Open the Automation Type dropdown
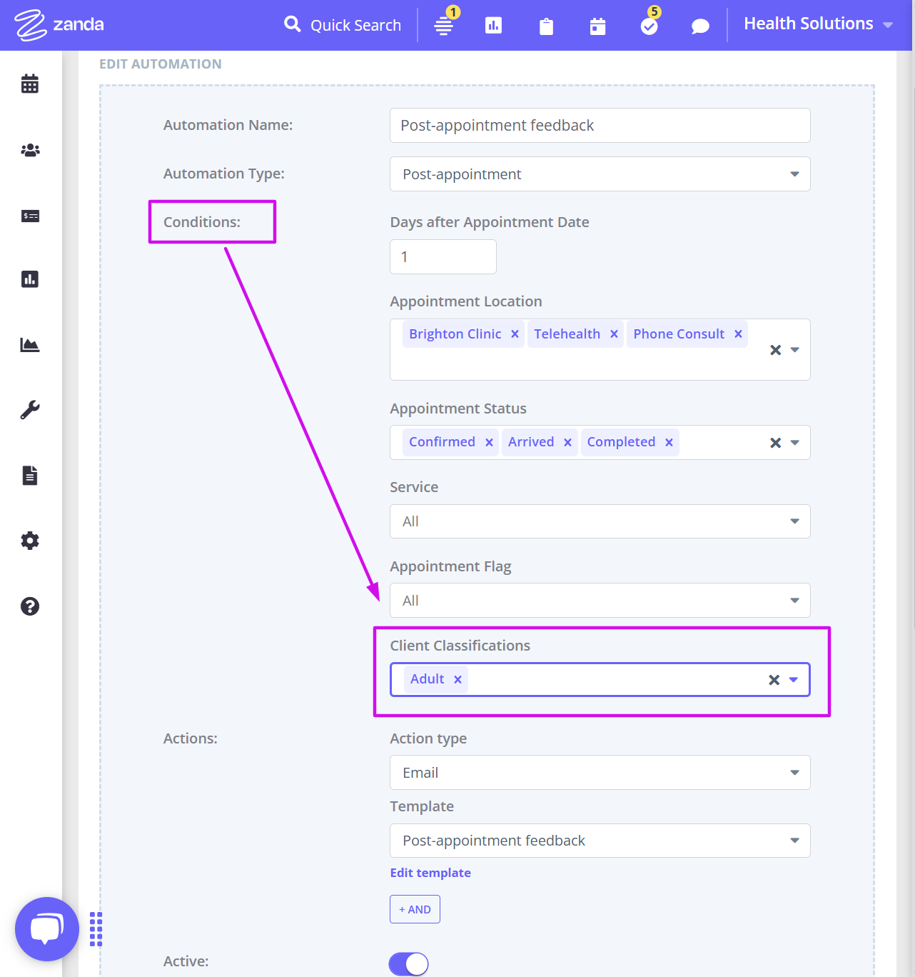 pyautogui.click(x=794, y=174)
